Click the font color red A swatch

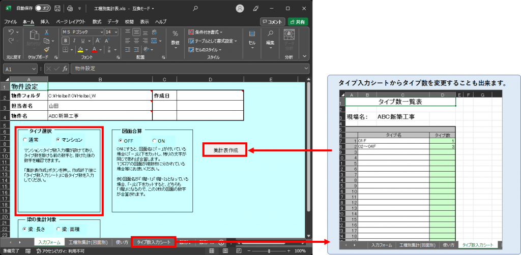pos(94,50)
